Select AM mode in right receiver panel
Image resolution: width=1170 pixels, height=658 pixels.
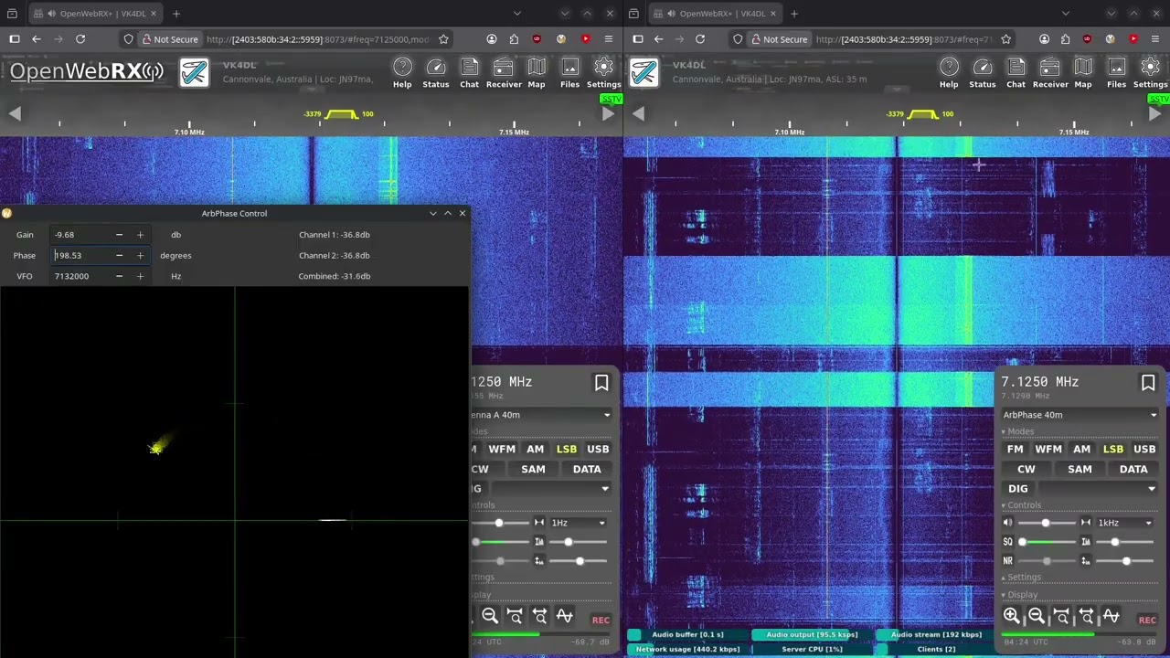click(x=1081, y=449)
